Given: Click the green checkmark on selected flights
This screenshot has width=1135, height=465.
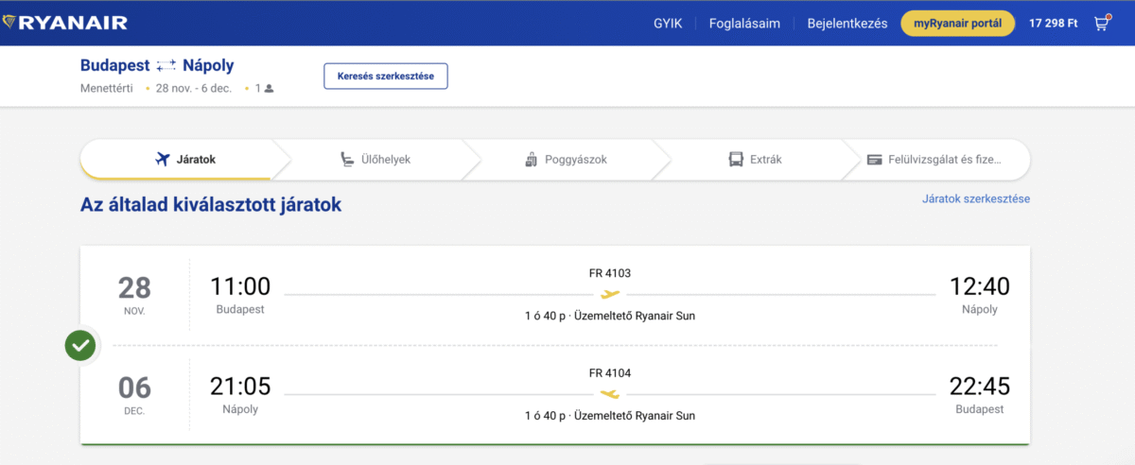Looking at the screenshot, I should [x=81, y=345].
